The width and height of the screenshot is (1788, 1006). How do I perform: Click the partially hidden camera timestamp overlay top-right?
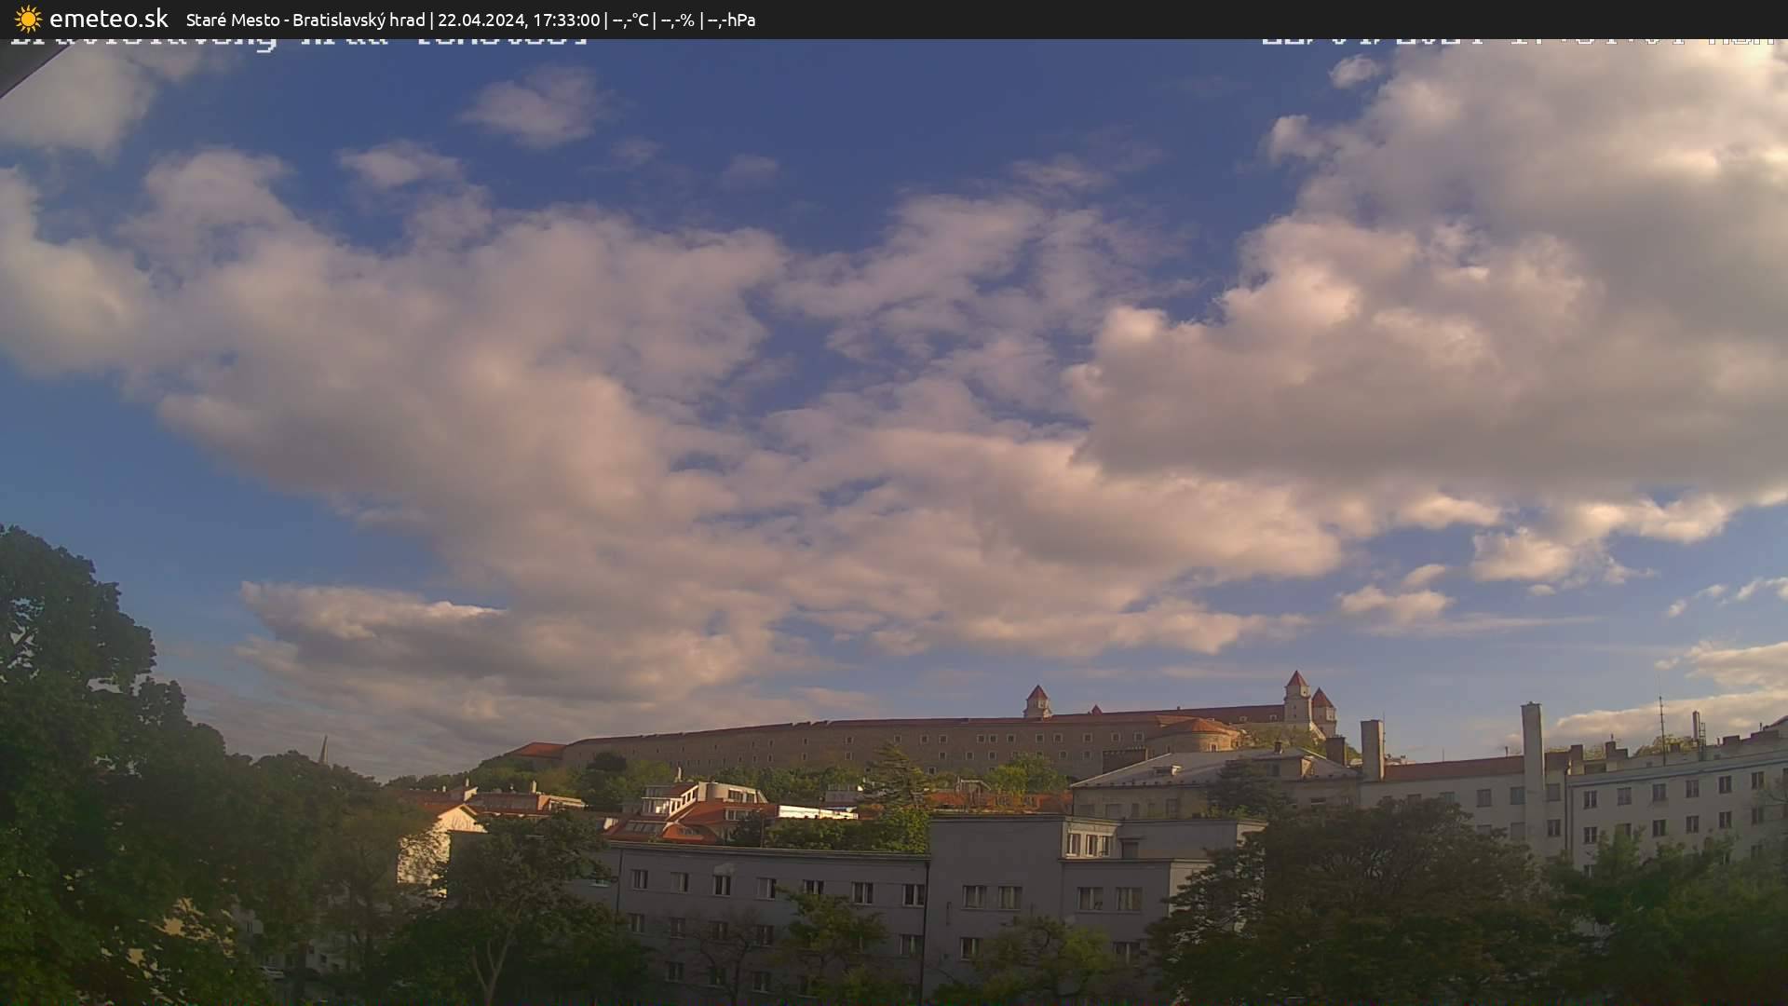click(x=1518, y=41)
